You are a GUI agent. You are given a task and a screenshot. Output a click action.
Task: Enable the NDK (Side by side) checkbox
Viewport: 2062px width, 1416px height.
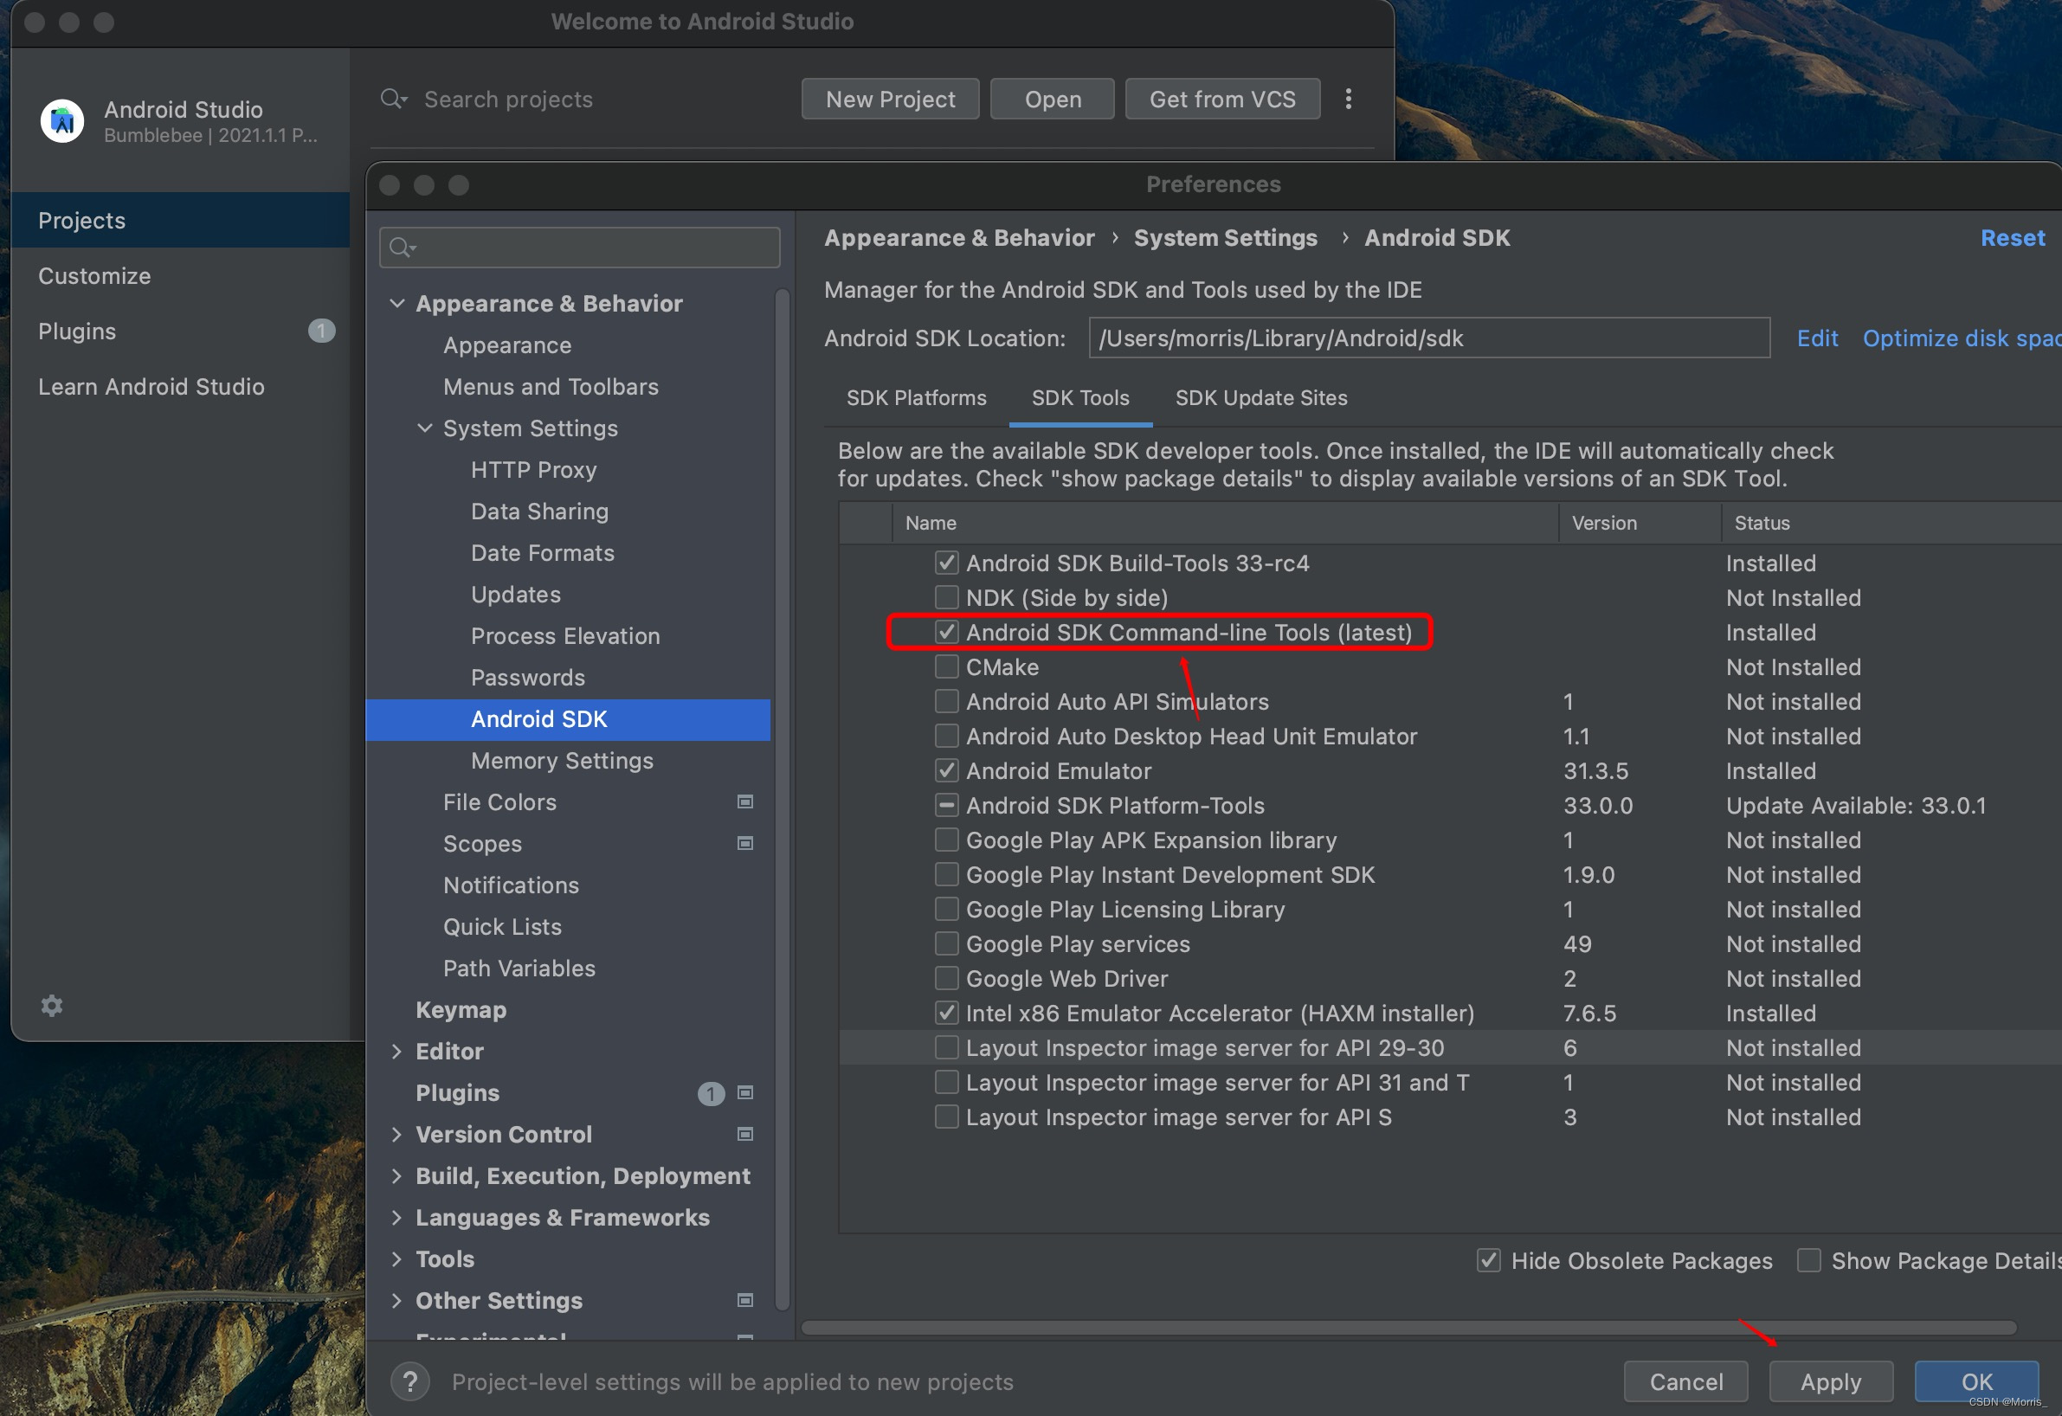(x=947, y=597)
